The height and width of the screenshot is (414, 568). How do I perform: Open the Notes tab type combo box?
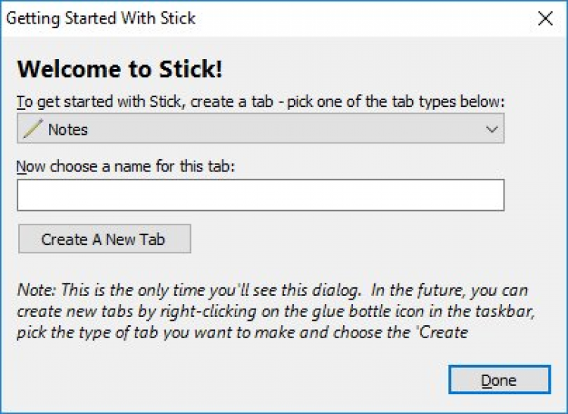pyautogui.click(x=261, y=130)
